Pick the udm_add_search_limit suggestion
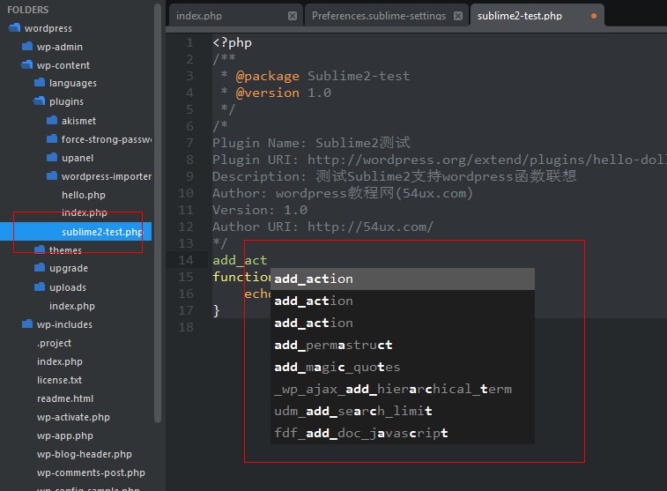Viewport: 667px width, 491px height. tap(352, 411)
